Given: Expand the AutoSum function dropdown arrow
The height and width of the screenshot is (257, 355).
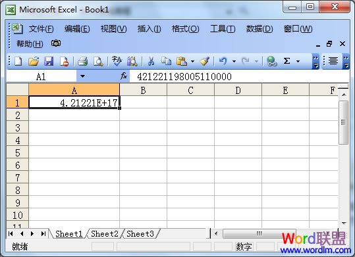Looking at the screenshot, I should point(298,61).
